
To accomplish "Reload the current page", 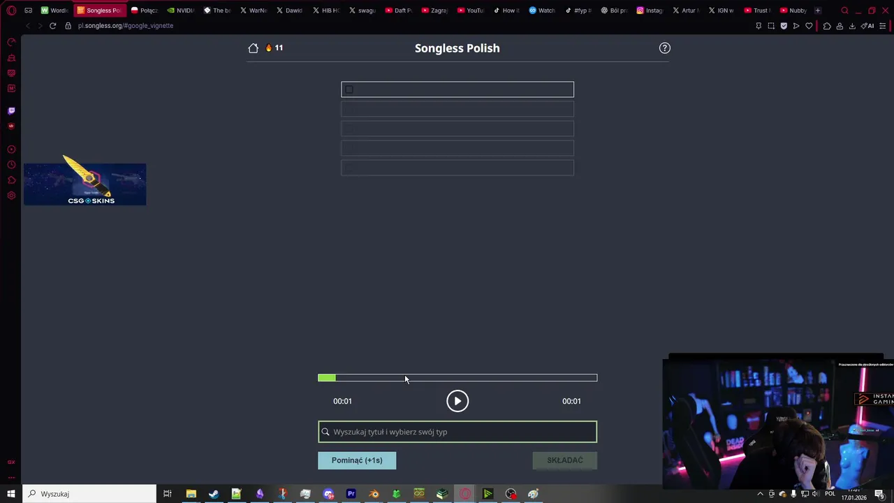I will 52,26.
